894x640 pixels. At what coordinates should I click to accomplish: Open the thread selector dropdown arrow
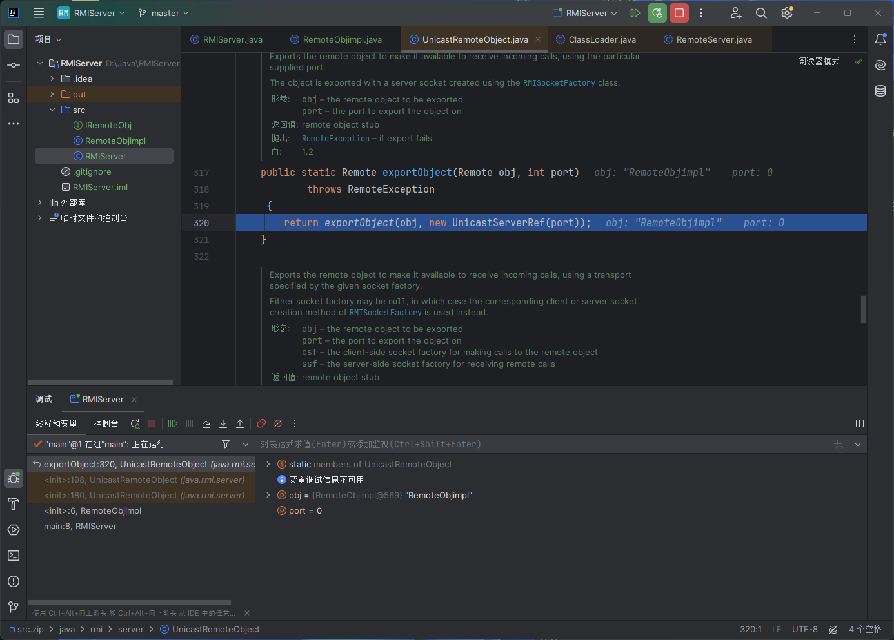pos(246,444)
